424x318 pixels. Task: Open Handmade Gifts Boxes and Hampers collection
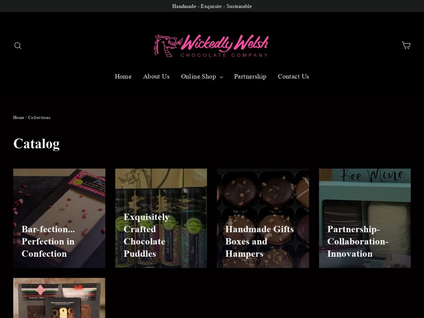click(263, 218)
